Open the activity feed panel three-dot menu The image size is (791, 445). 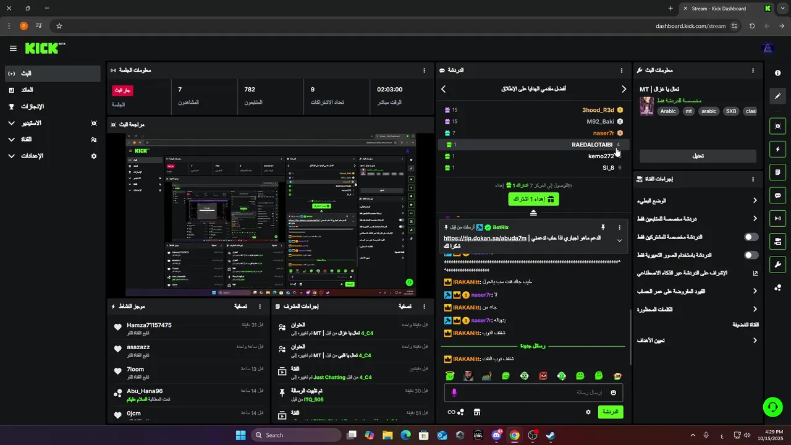point(260,307)
